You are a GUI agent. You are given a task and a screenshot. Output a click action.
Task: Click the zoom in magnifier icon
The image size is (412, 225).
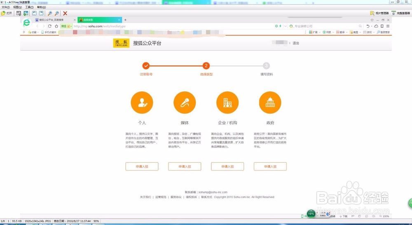[50, 13]
